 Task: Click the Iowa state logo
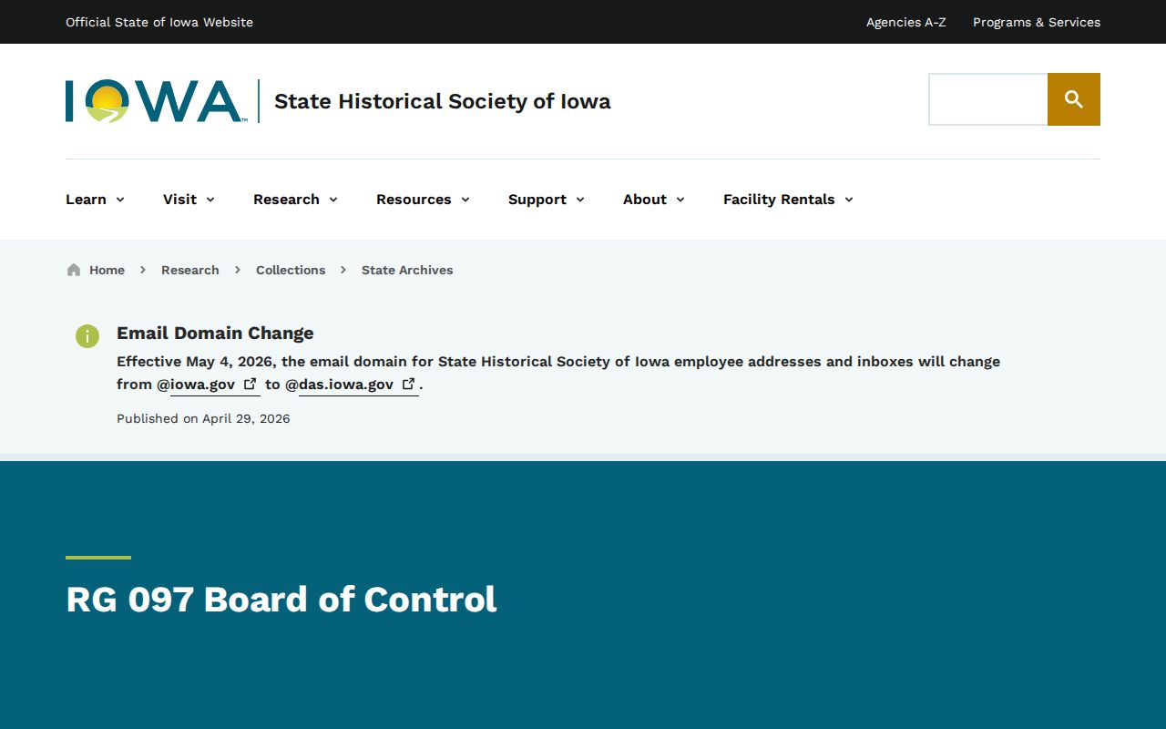tap(155, 101)
